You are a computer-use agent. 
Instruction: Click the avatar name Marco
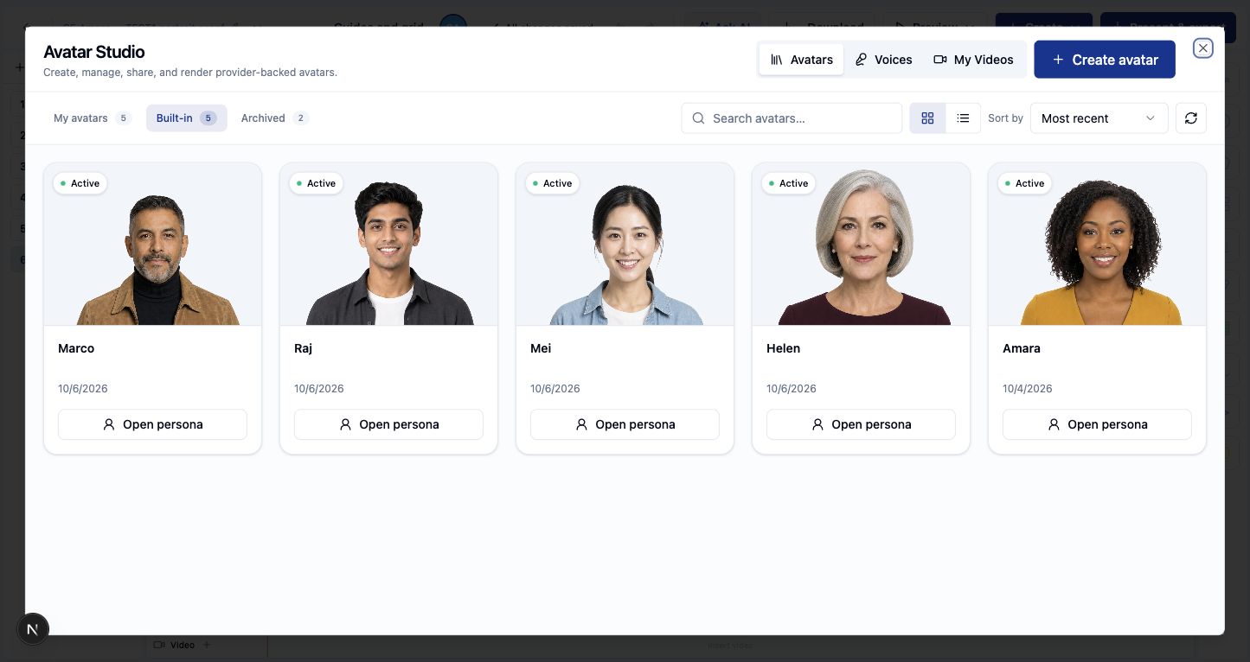pyautogui.click(x=76, y=348)
